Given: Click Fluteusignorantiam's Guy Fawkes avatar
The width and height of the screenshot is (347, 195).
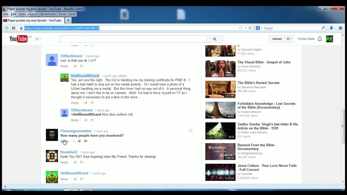Looking at the screenshot, I should (52, 135).
